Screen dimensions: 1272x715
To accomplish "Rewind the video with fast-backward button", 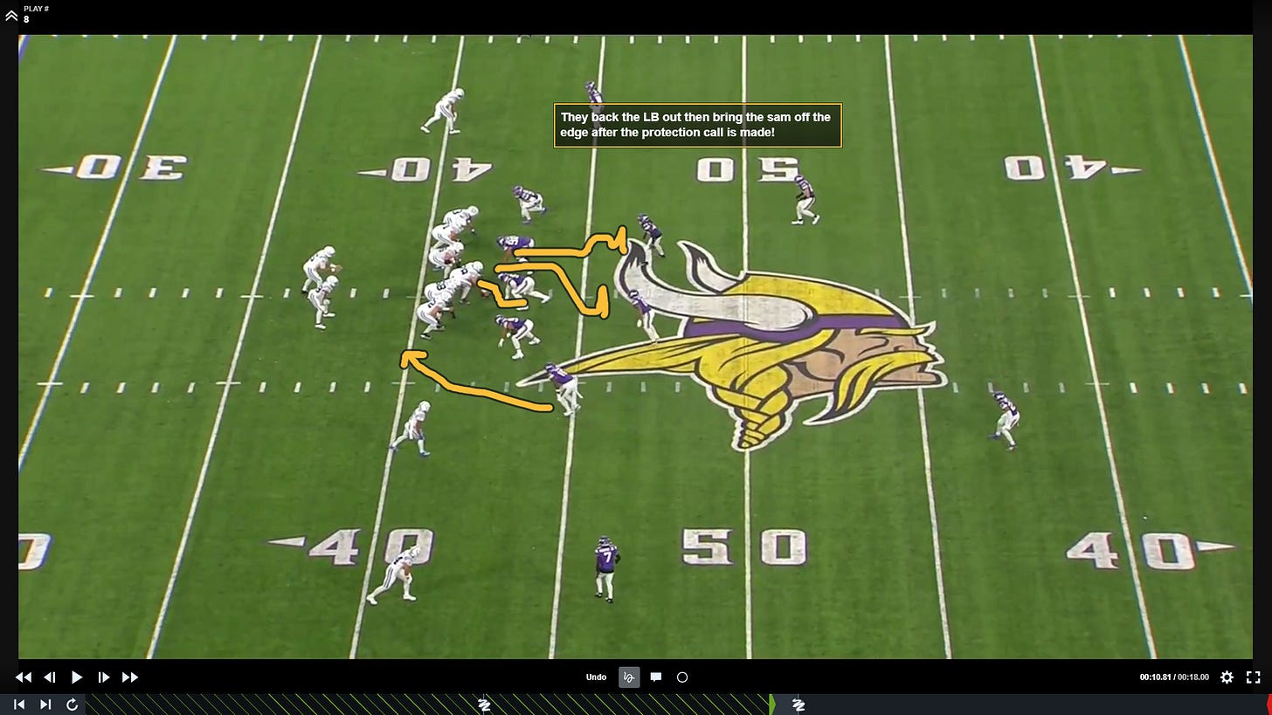I will point(24,677).
